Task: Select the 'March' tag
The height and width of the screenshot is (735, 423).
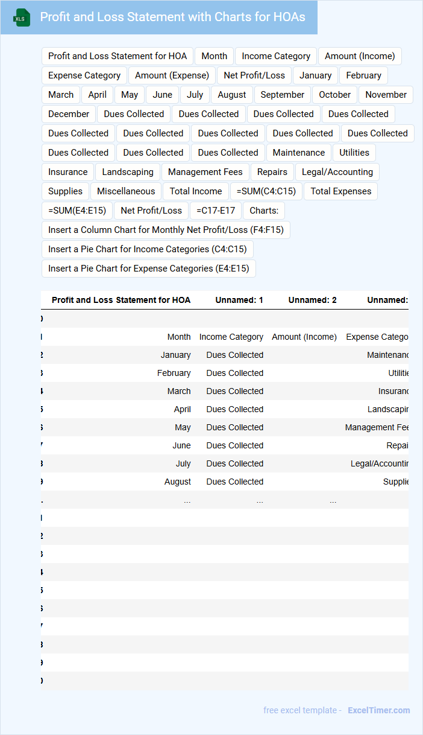Action: [x=61, y=95]
